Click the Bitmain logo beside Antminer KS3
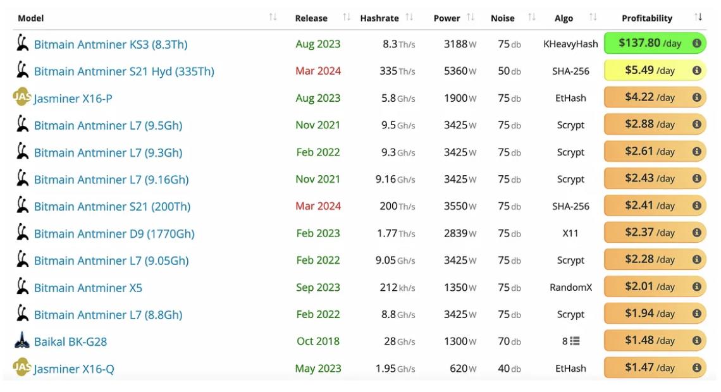721x392 pixels. tap(23, 44)
